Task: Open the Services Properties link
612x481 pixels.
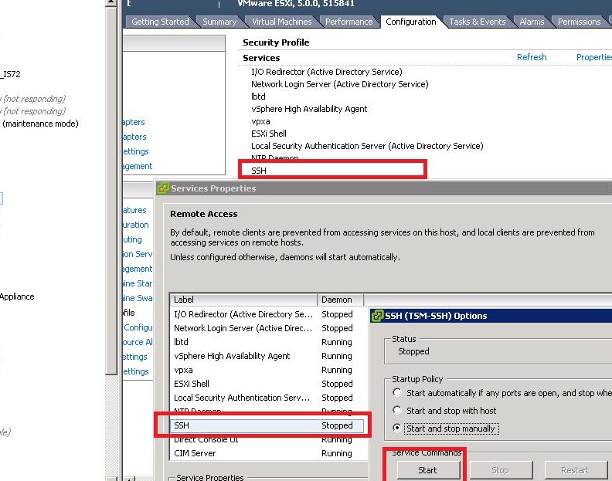Action: tap(594, 57)
